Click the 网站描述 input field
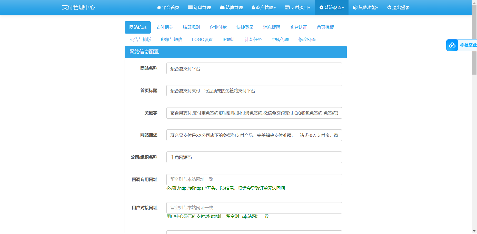The image size is (477, 234). point(254,135)
